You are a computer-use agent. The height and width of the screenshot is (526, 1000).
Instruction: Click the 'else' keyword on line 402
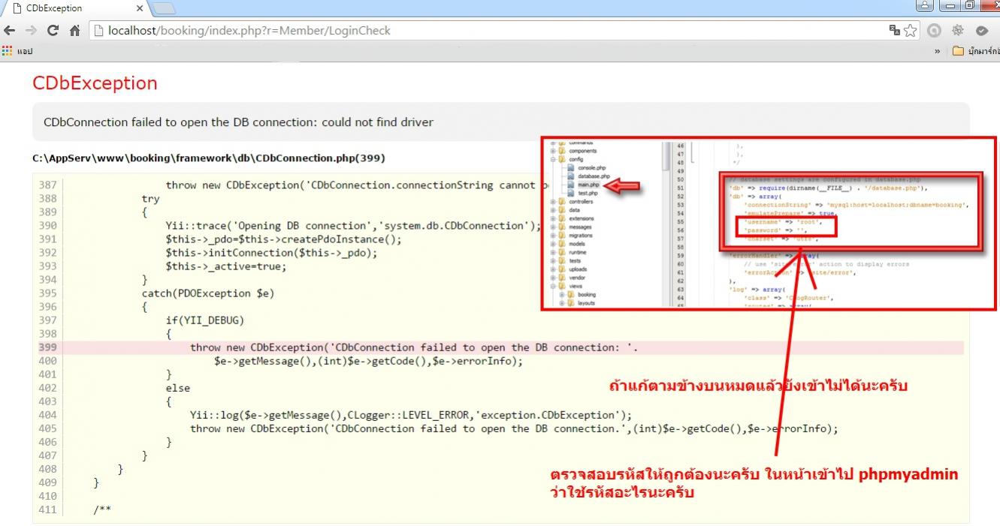pyautogui.click(x=178, y=388)
